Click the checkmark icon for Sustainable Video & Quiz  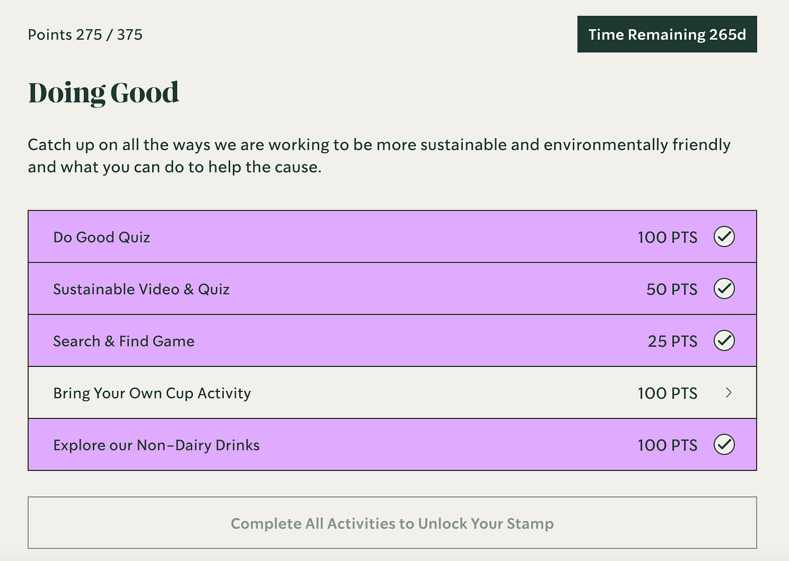point(724,289)
